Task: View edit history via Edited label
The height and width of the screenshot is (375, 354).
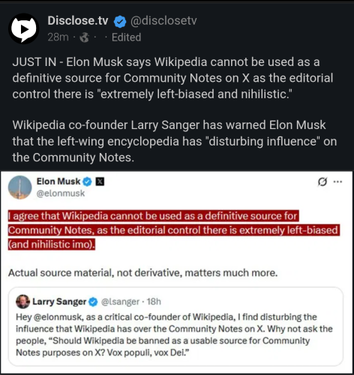Action: click(126, 37)
